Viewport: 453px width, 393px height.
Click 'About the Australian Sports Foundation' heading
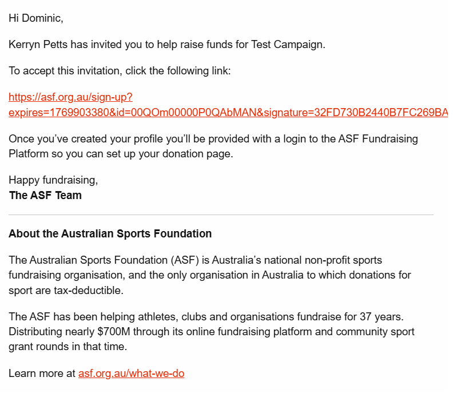(110, 233)
